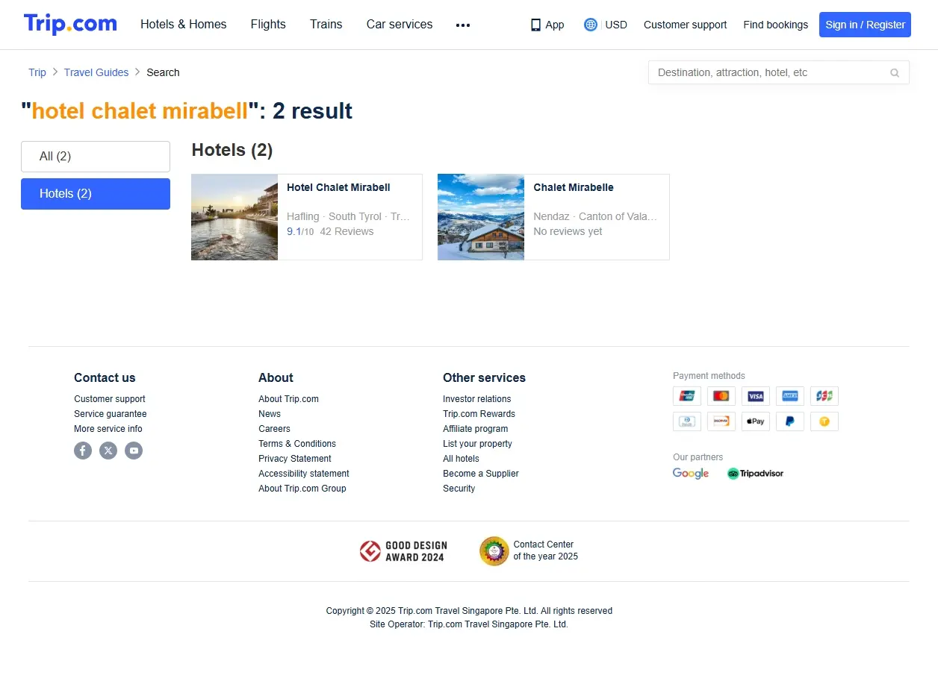This screenshot has height=687, width=938.
Task: Click the gold Trip Coins payment icon
Action: tap(824, 421)
